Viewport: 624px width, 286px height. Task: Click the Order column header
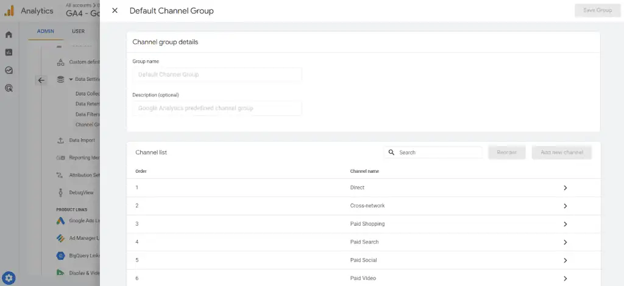click(x=141, y=171)
